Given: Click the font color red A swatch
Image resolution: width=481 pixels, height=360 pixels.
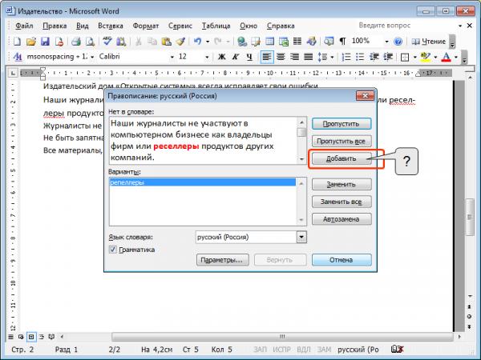Looking at the screenshot, I should [x=446, y=57].
